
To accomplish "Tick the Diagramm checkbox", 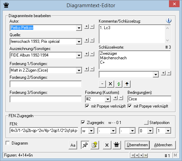I will pyautogui.click(x=8, y=143).
